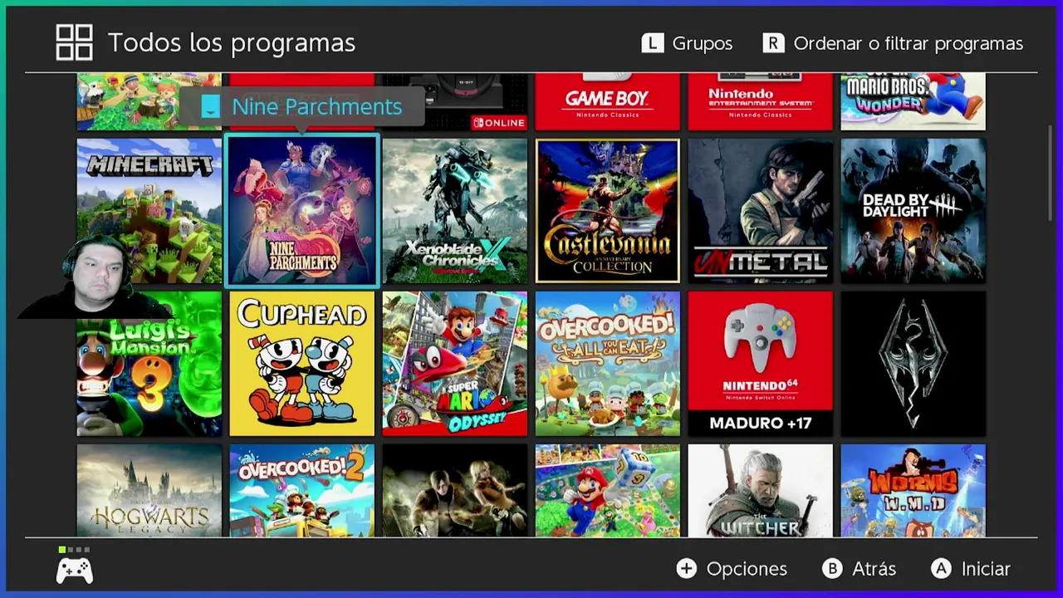
Task: Go back with the Atrás button
Action: click(x=860, y=569)
